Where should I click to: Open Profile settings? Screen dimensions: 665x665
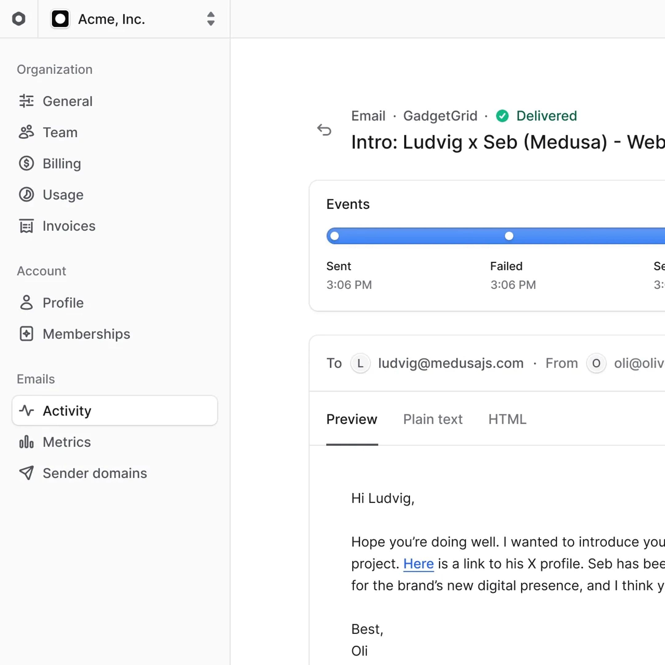pos(63,303)
